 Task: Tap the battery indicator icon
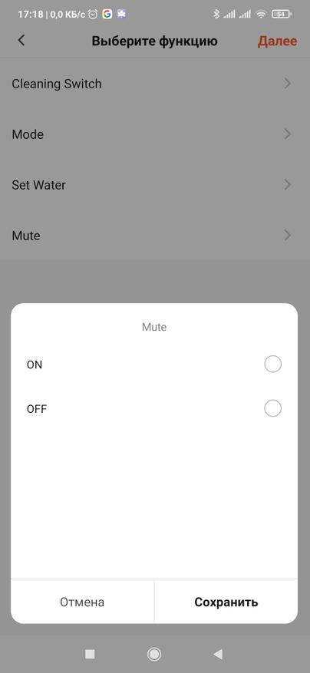click(282, 14)
